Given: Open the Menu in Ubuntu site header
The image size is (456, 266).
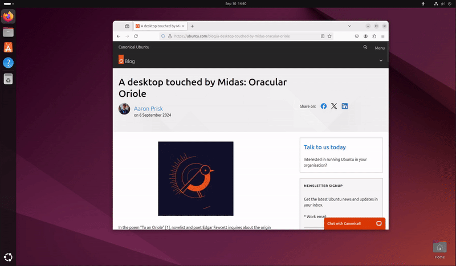Looking at the screenshot, I should [x=380, y=48].
